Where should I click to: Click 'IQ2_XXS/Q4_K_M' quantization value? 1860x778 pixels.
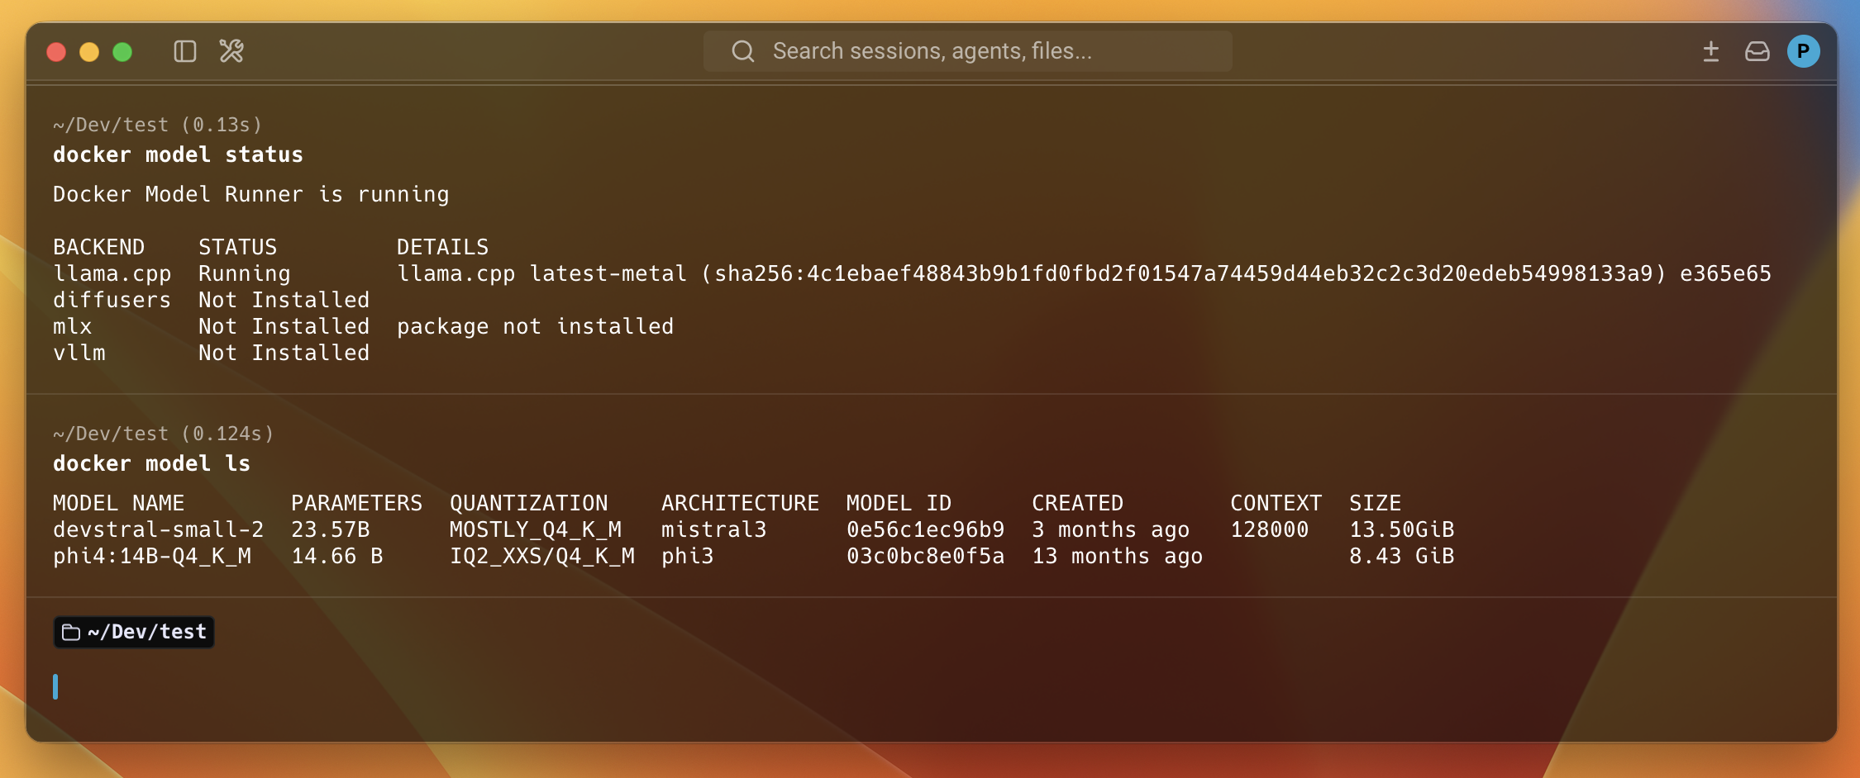542,556
